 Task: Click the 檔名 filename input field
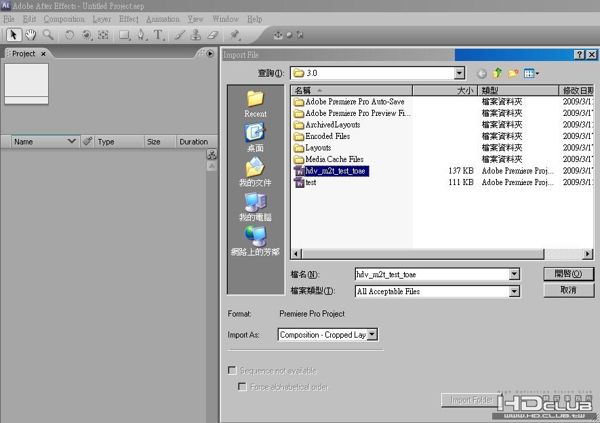coord(433,275)
